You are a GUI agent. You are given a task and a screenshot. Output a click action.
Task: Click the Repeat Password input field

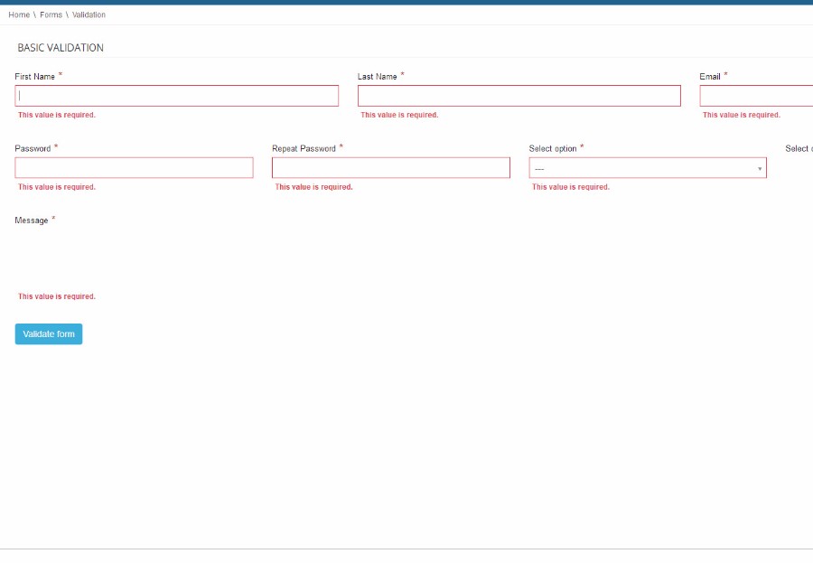391,167
